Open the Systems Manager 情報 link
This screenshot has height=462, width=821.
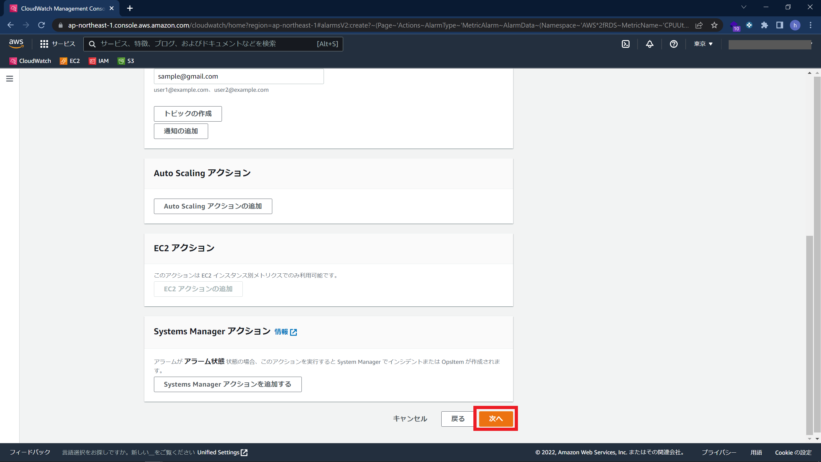pyautogui.click(x=286, y=332)
